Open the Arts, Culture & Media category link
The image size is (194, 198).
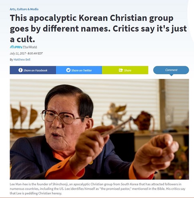(x=24, y=9)
